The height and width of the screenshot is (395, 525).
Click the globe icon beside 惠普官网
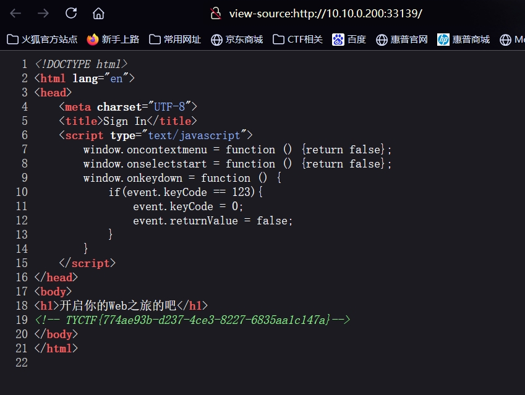[382, 40]
